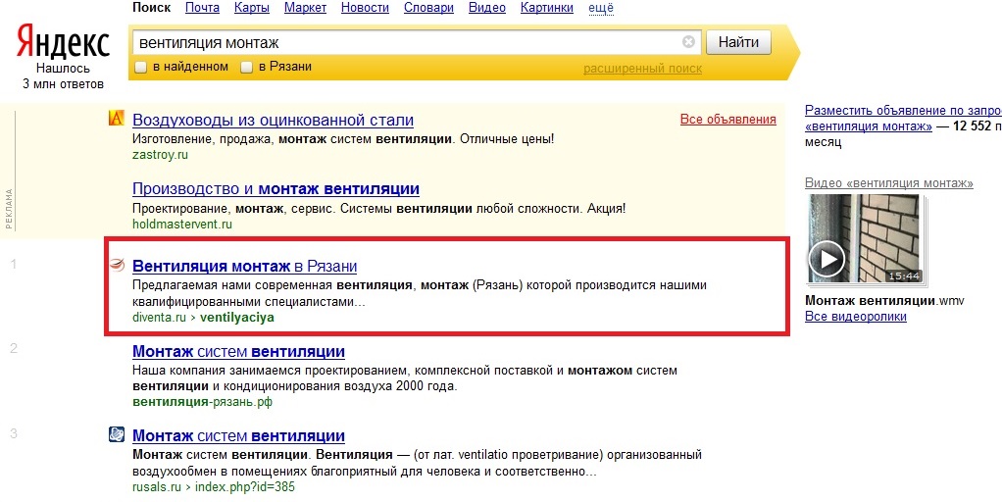Open the Новости service
Screen dimensions: 1002x502
point(365,8)
